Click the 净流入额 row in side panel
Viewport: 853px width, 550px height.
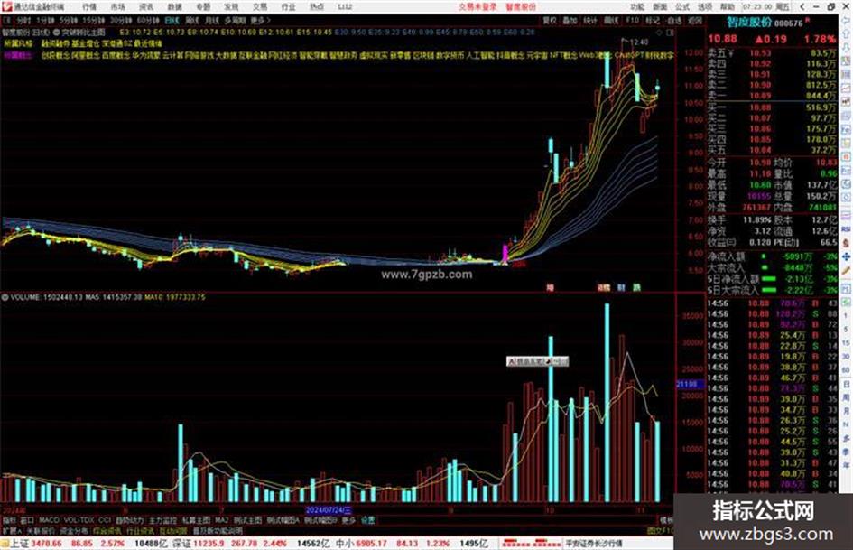[772, 256]
